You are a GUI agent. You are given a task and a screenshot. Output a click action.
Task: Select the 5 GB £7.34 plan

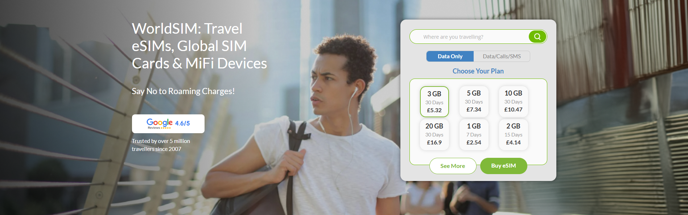tap(474, 101)
